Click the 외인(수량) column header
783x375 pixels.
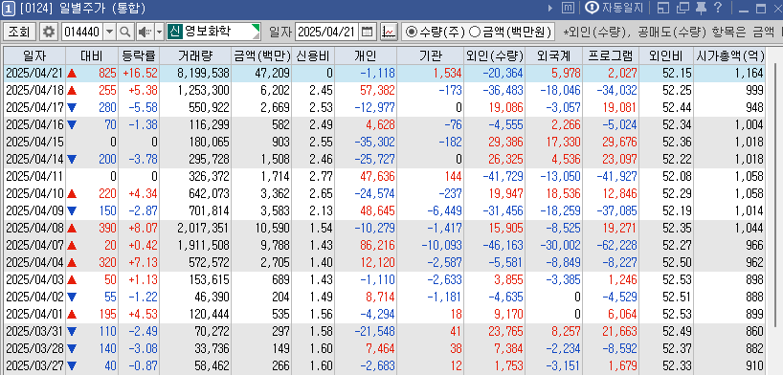coord(494,55)
